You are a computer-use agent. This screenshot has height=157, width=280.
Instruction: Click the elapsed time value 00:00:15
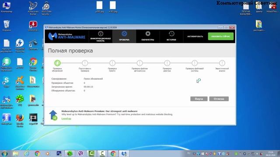88,87
